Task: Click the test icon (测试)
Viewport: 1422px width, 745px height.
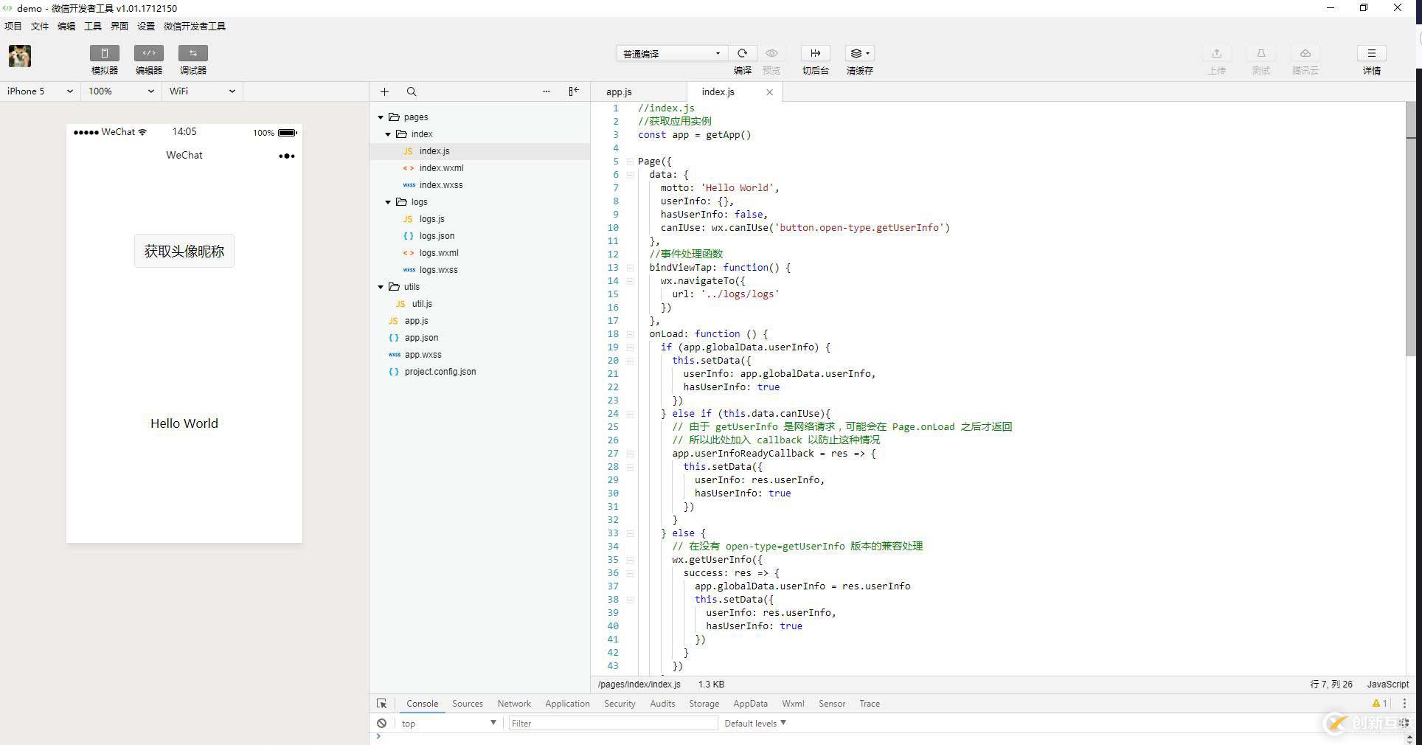Action: tap(1260, 53)
